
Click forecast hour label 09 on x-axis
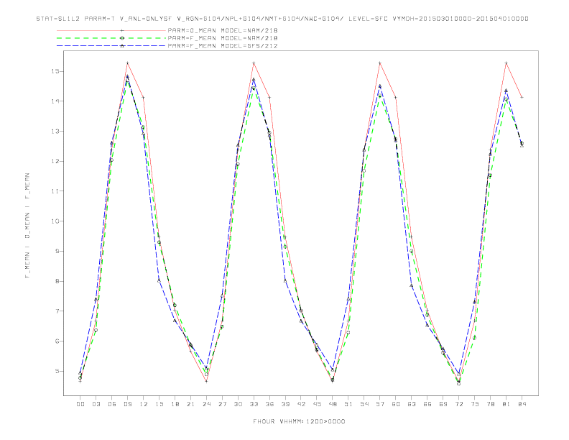127,404
